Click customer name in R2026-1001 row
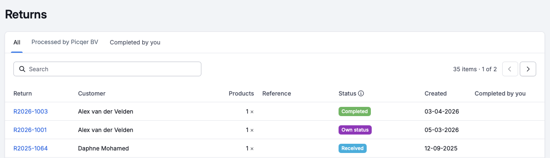The width and height of the screenshot is (550, 158). tap(106, 130)
